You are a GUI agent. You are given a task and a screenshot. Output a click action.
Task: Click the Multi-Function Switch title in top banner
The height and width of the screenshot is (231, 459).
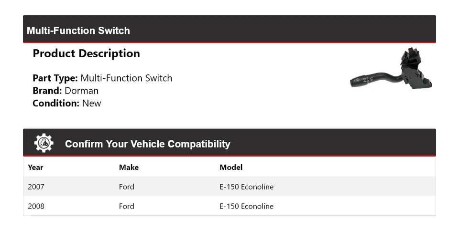(78, 31)
